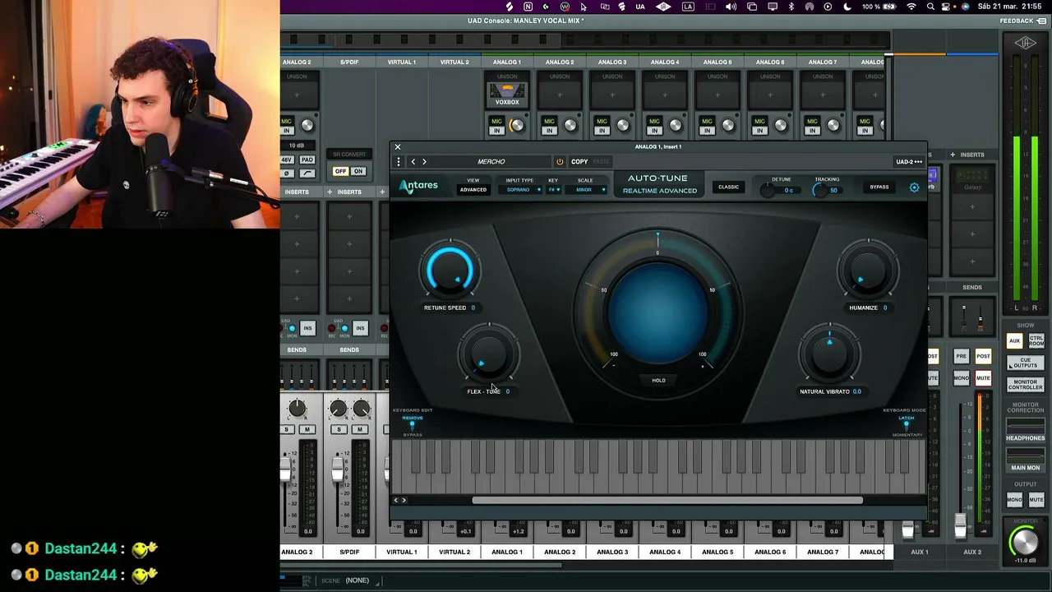Click the Monitor level knob
Viewport: 1052px width, 592px height.
pyautogui.click(x=1024, y=541)
